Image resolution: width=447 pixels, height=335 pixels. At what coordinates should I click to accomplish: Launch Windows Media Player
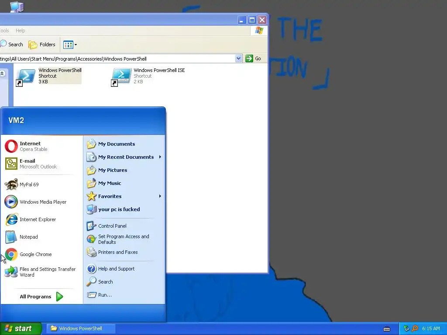(x=41, y=202)
